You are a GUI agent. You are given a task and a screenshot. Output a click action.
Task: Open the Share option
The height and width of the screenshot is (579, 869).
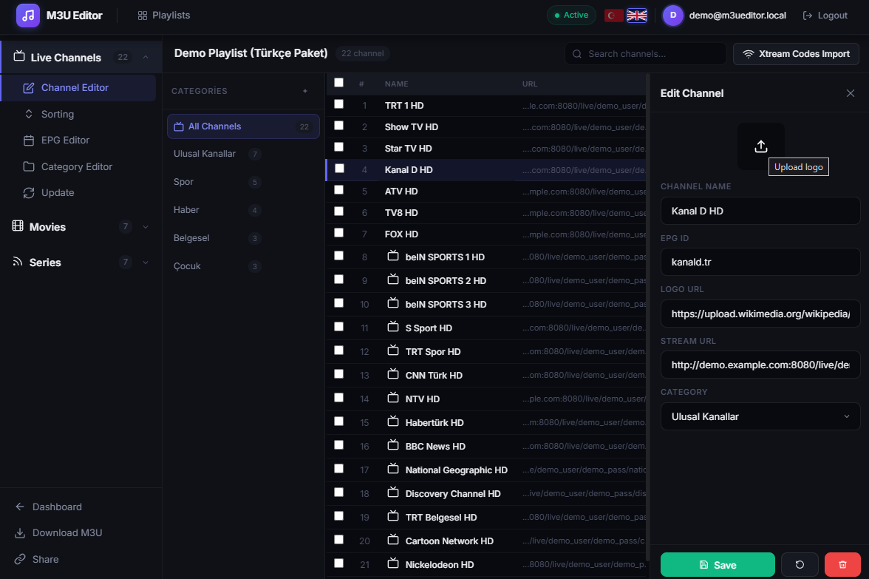[x=37, y=560]
